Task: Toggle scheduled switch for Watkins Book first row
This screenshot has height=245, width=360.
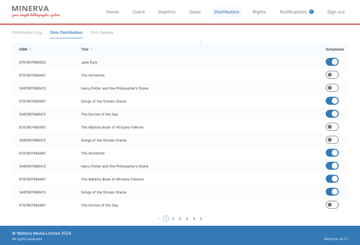Action: (332, 127)
